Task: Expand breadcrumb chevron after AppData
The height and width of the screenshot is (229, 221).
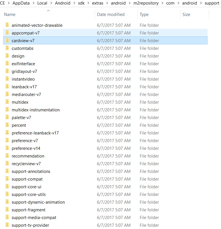Action: tap(33, 3)
